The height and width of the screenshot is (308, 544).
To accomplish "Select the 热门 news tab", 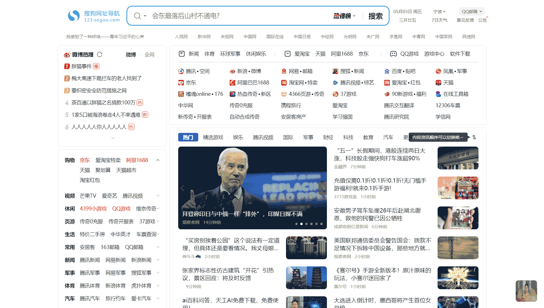I will click(188, 137).
